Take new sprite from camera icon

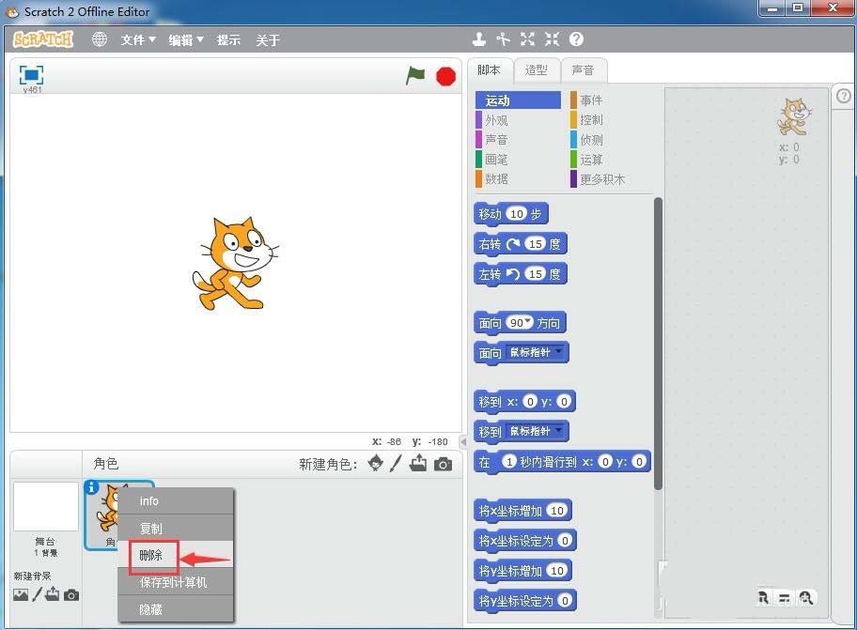(443, 464)
